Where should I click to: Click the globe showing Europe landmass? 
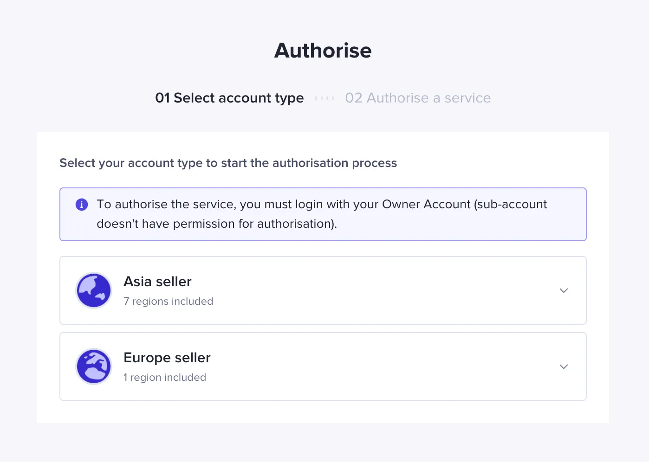[94, 366]
